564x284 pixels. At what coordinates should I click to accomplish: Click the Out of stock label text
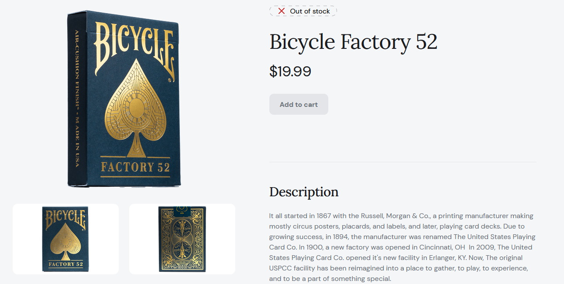coord(310,11)
